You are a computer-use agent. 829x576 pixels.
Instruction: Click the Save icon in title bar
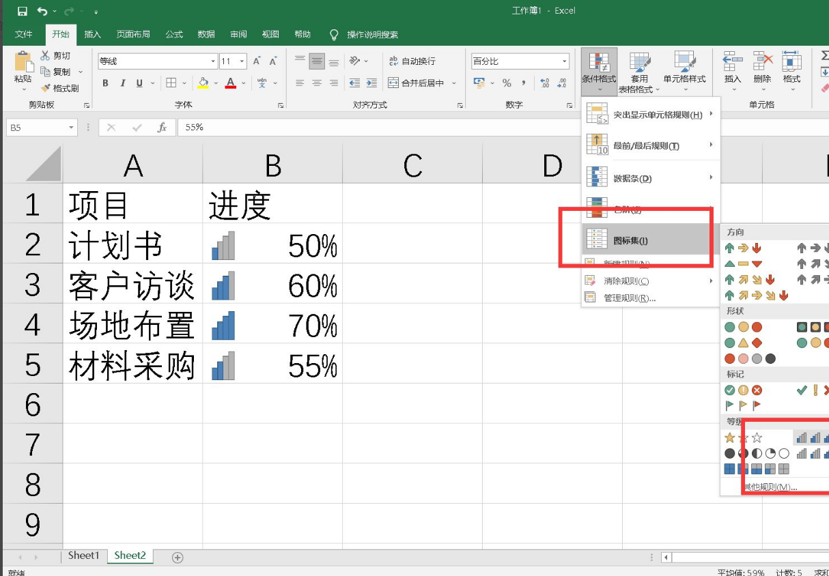(22, 12)
